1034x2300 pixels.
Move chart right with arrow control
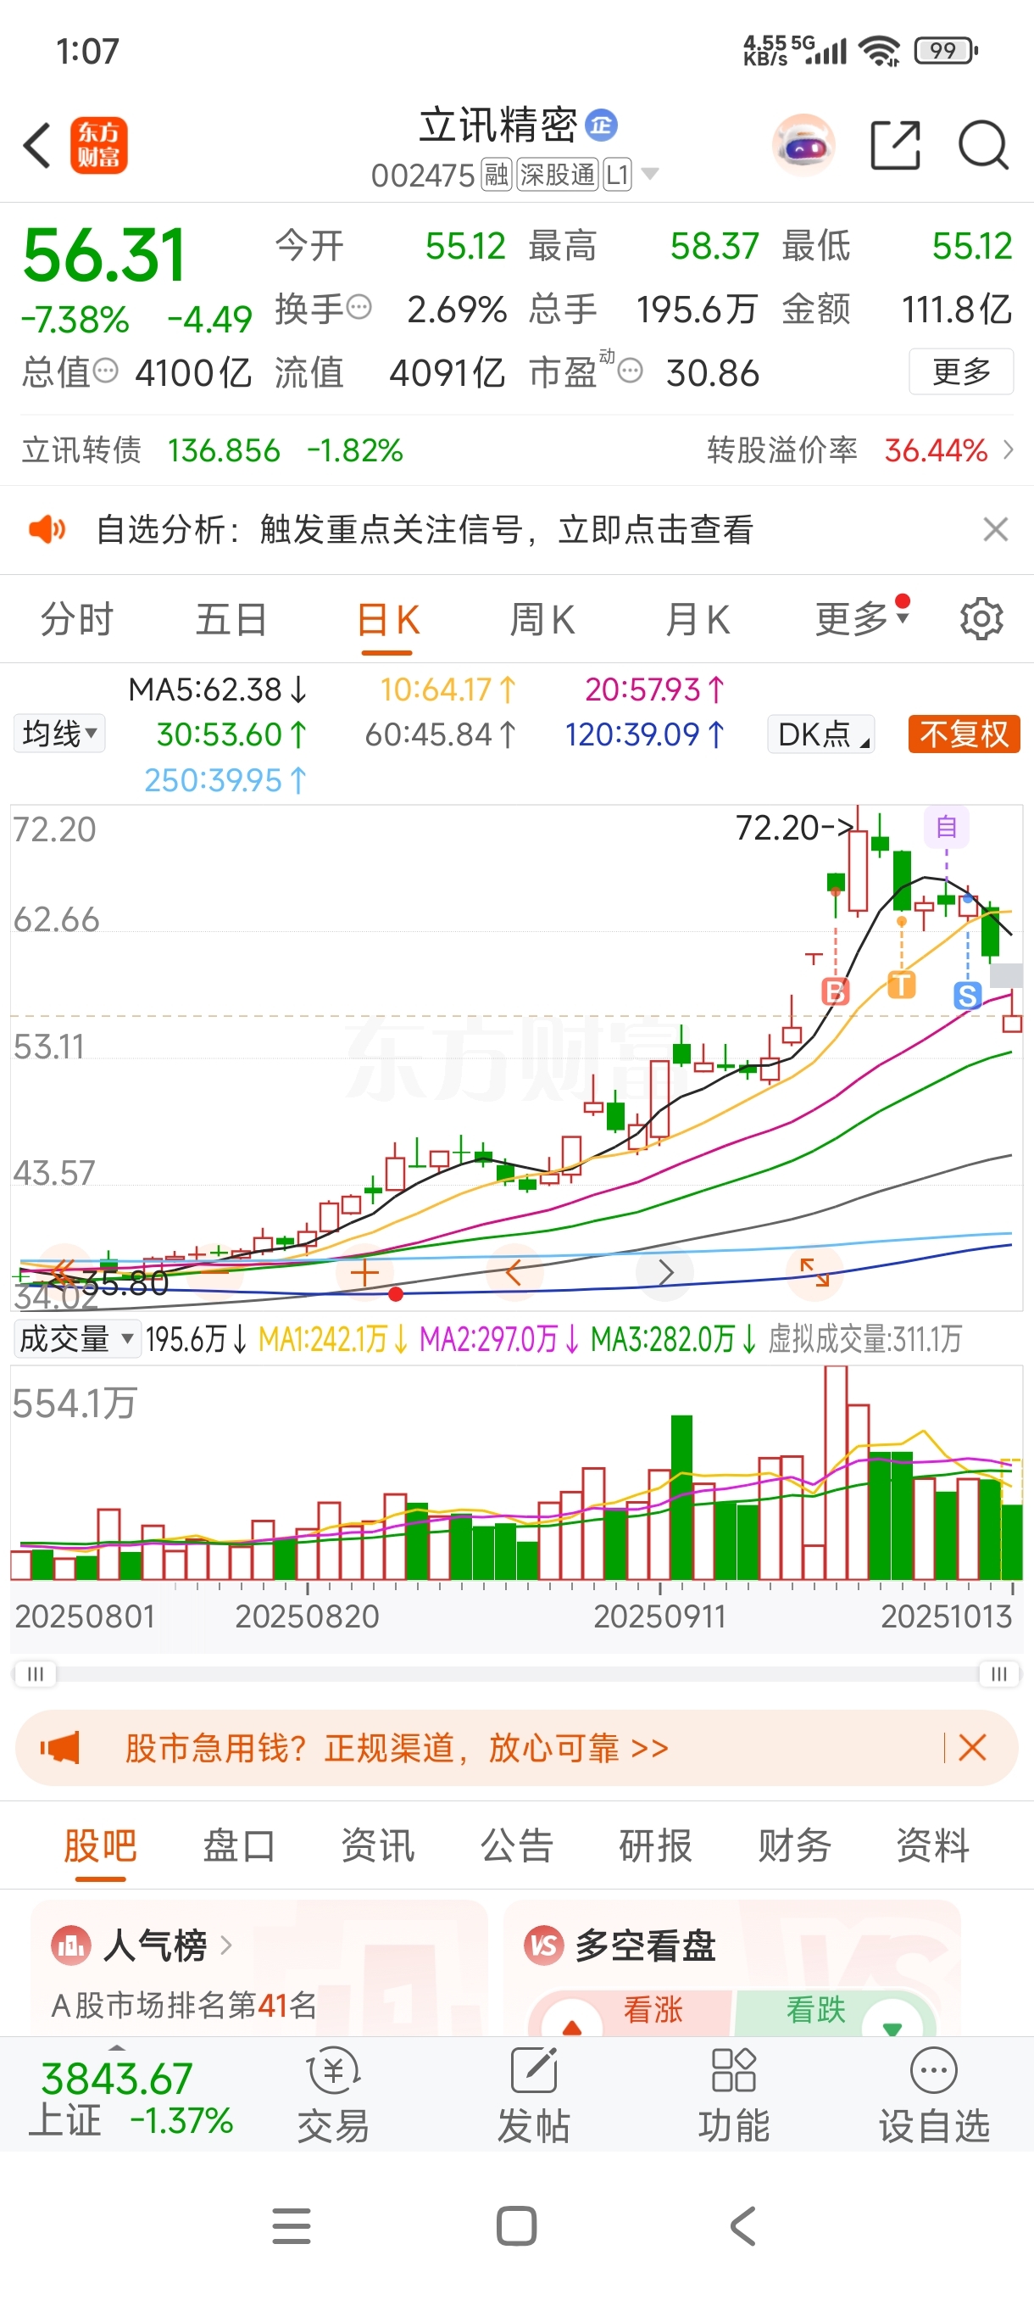click(664, 1271)
